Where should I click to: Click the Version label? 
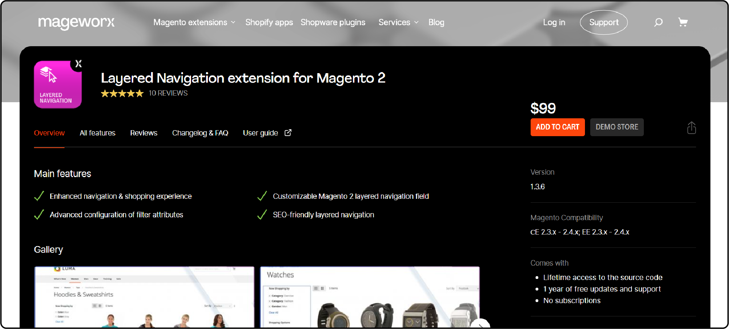pos(543,172)
